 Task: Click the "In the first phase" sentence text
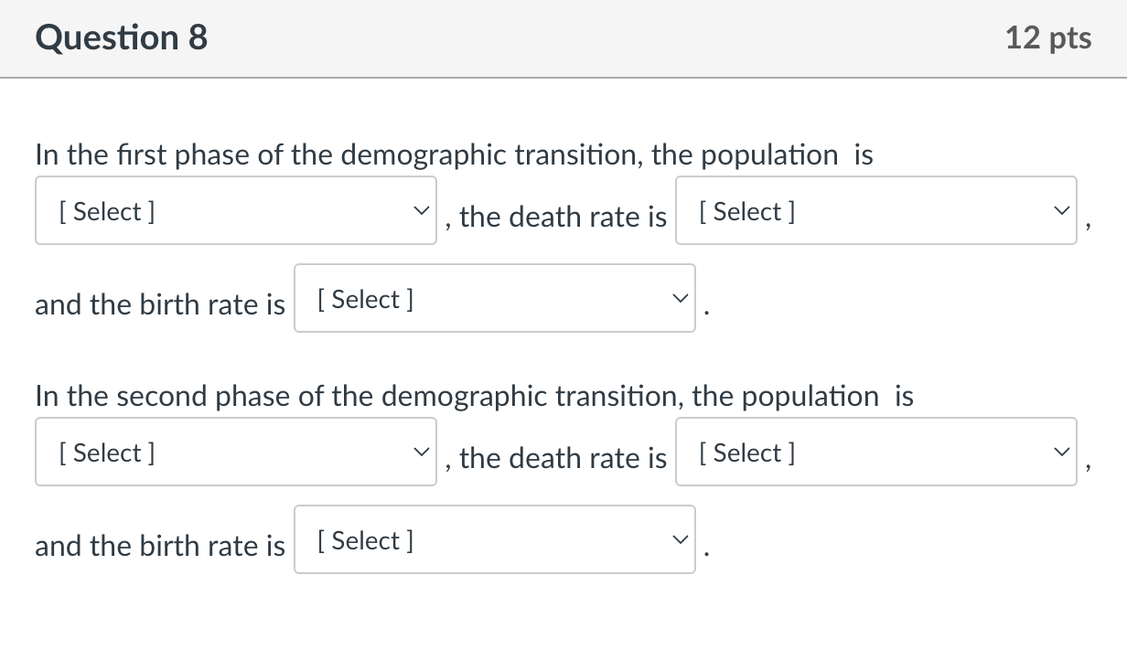click(x=454, y=155)
